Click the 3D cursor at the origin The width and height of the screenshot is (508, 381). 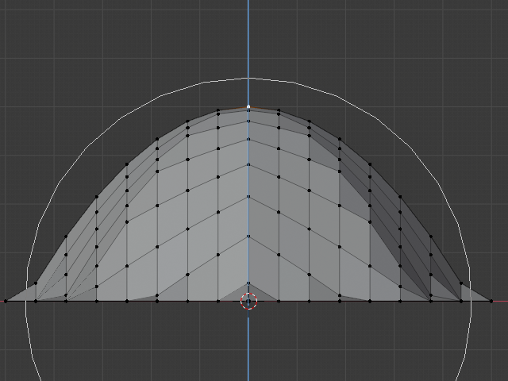point(248,302)
